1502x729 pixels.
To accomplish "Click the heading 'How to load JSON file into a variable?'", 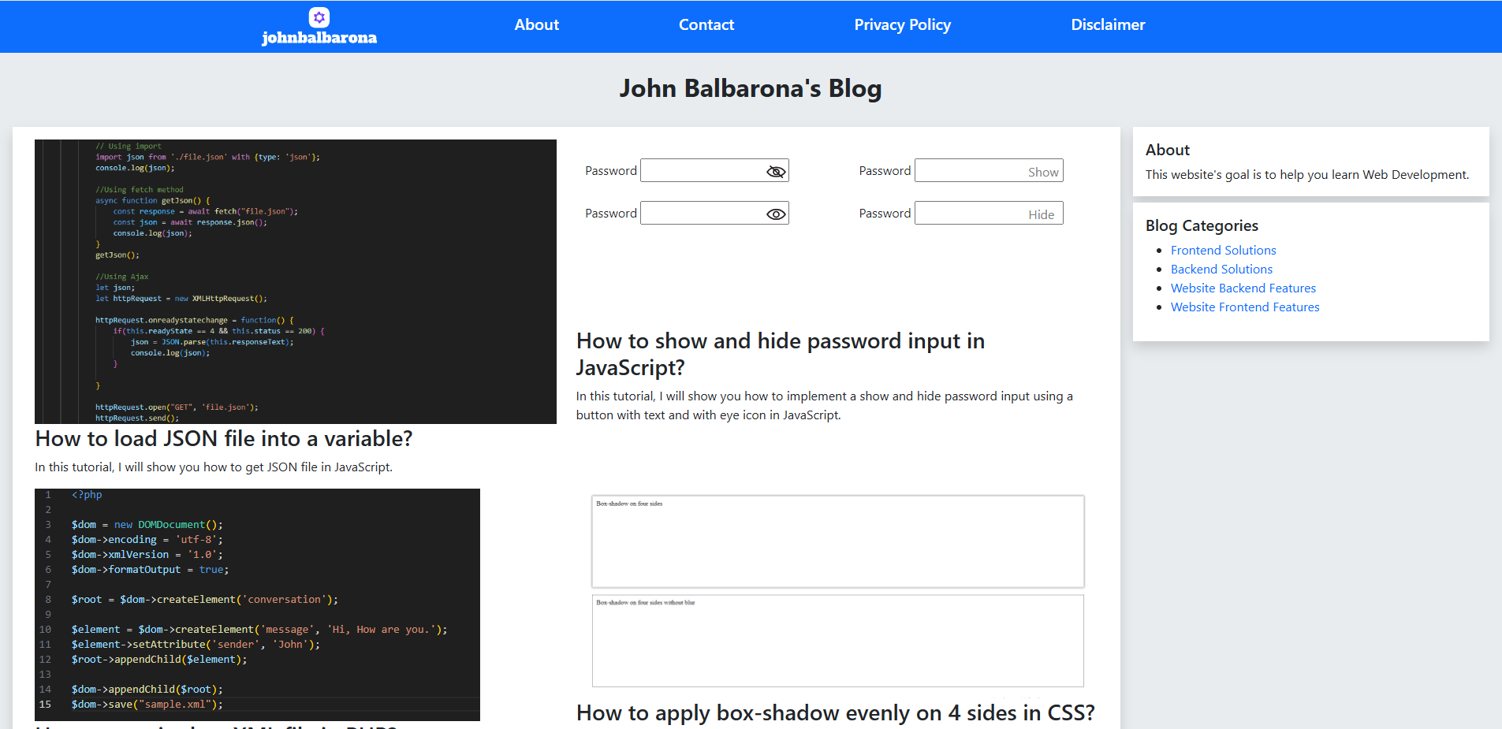I will [x=223, y=438].
